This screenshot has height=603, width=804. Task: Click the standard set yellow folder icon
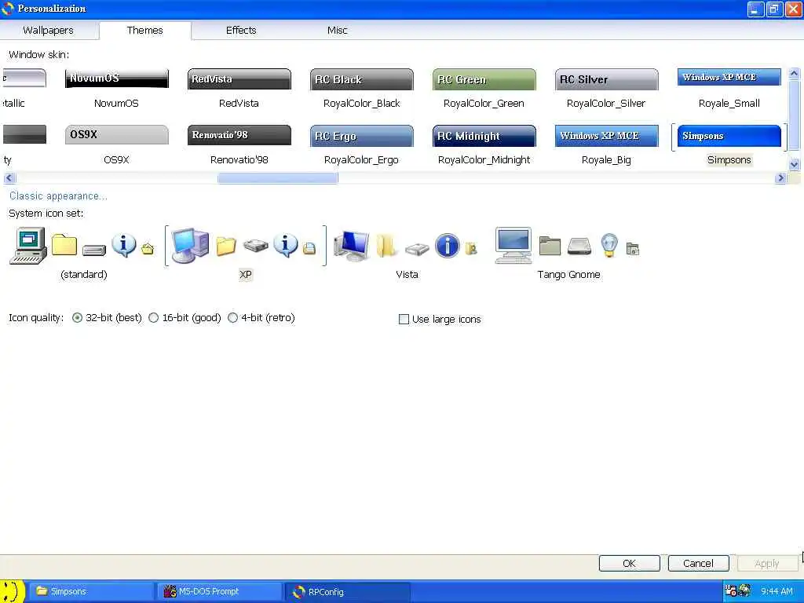click(64, 245)
